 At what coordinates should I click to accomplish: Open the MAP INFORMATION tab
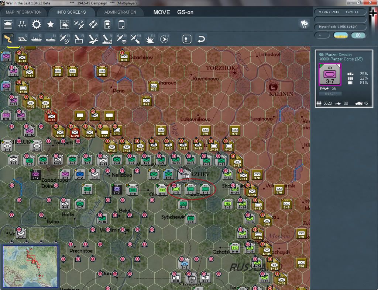pos(24,12)
